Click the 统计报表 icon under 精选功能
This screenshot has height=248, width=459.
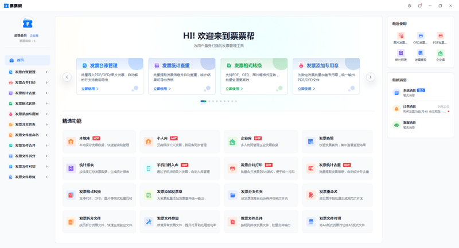click(x=71, y=168)
